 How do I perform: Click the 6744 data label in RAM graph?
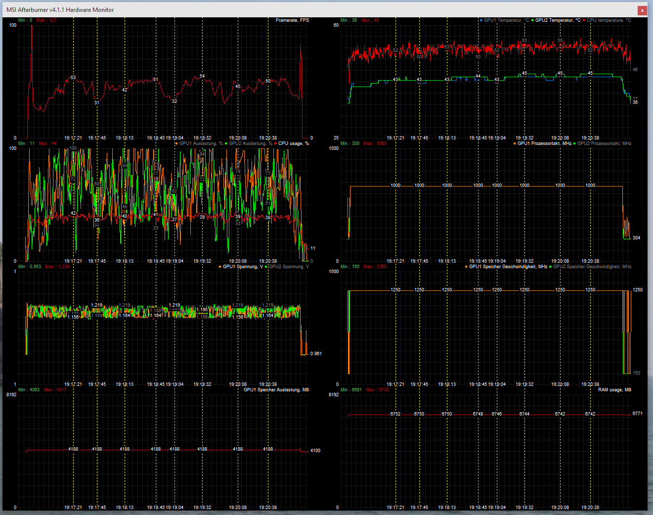(524, 414)
